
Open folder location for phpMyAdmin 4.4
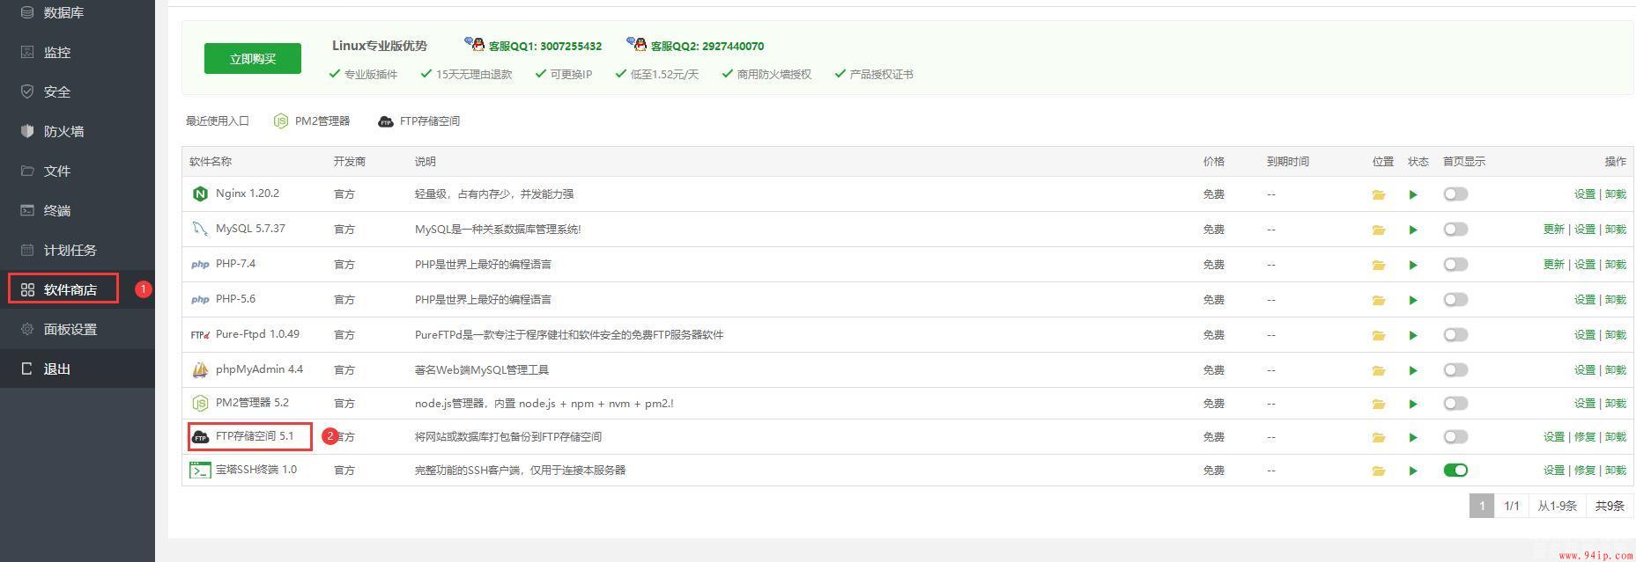1378,370
